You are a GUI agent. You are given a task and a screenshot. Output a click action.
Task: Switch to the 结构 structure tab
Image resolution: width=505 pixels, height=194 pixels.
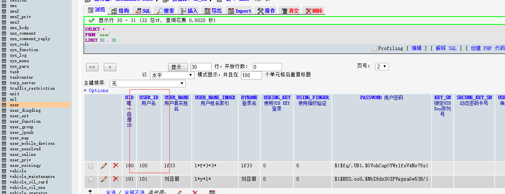tap(120, 11)
